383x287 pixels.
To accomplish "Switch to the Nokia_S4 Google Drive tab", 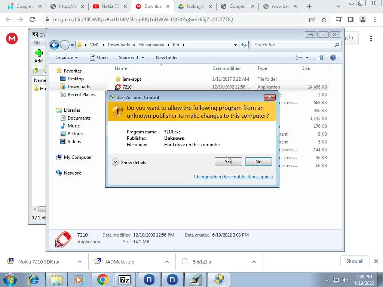I will pyautogui.click(x=195, y=6).
